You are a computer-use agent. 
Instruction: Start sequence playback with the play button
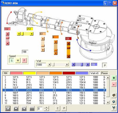(x=8, y=109)
